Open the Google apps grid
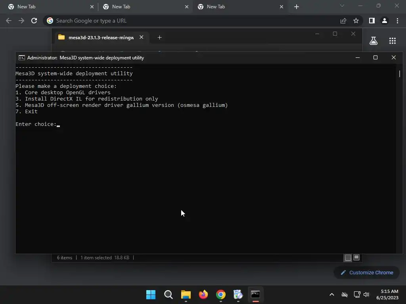Viewport: 406px width, 304px height. point(393,41)
